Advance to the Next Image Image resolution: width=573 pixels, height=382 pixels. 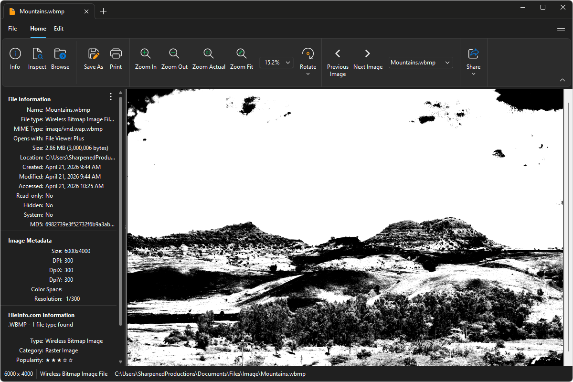point(368,58)
